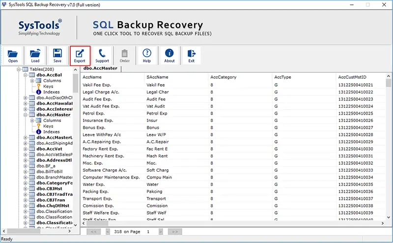This screenshot has width=393, height=243.
Task: Select the 'Insurance Exp.' cell
Action: click(112, 121)
